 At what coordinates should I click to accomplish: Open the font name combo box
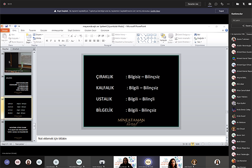54,36
